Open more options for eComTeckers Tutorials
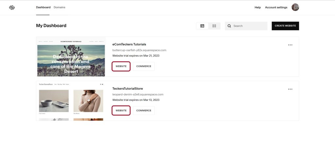Screen dimensions: 335x142 coord(290,45)
